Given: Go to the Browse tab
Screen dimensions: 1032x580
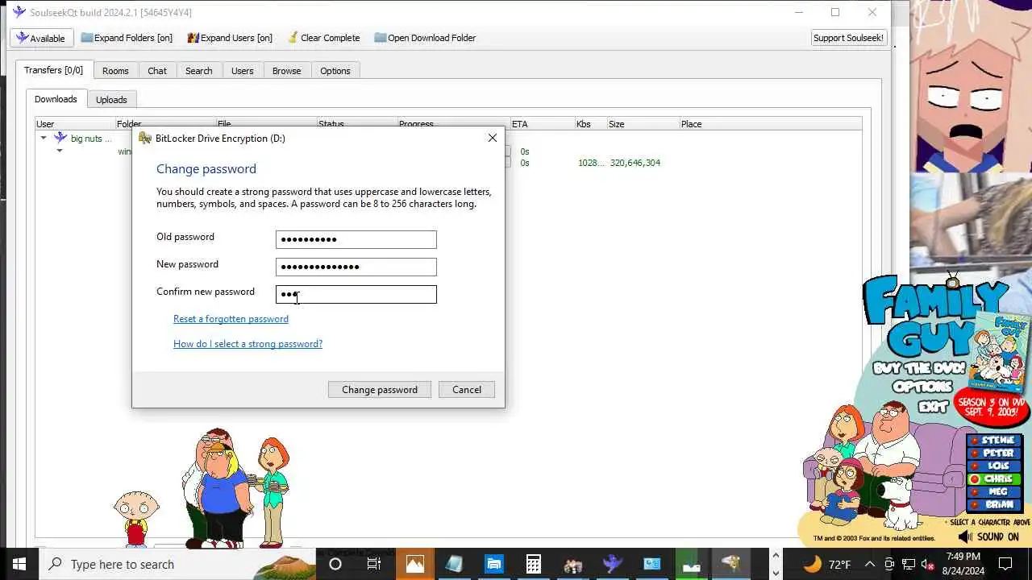Looking at the screenshot, I should coord(286,71).
